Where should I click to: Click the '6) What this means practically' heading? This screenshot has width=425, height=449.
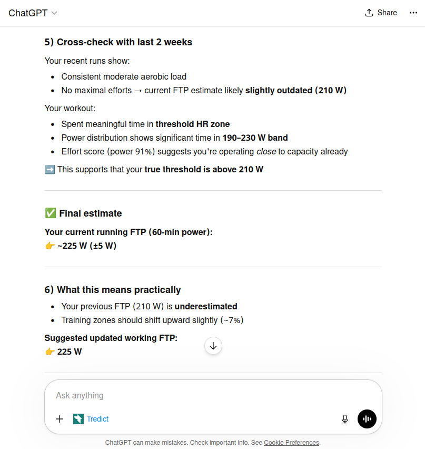point(113,290)
